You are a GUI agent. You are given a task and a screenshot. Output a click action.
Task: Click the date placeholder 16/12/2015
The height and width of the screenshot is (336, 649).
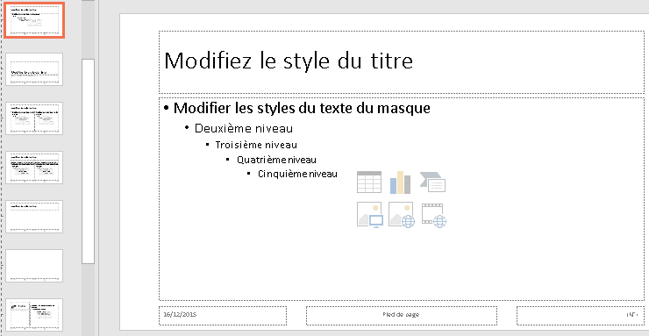click(x=223, y=316)
